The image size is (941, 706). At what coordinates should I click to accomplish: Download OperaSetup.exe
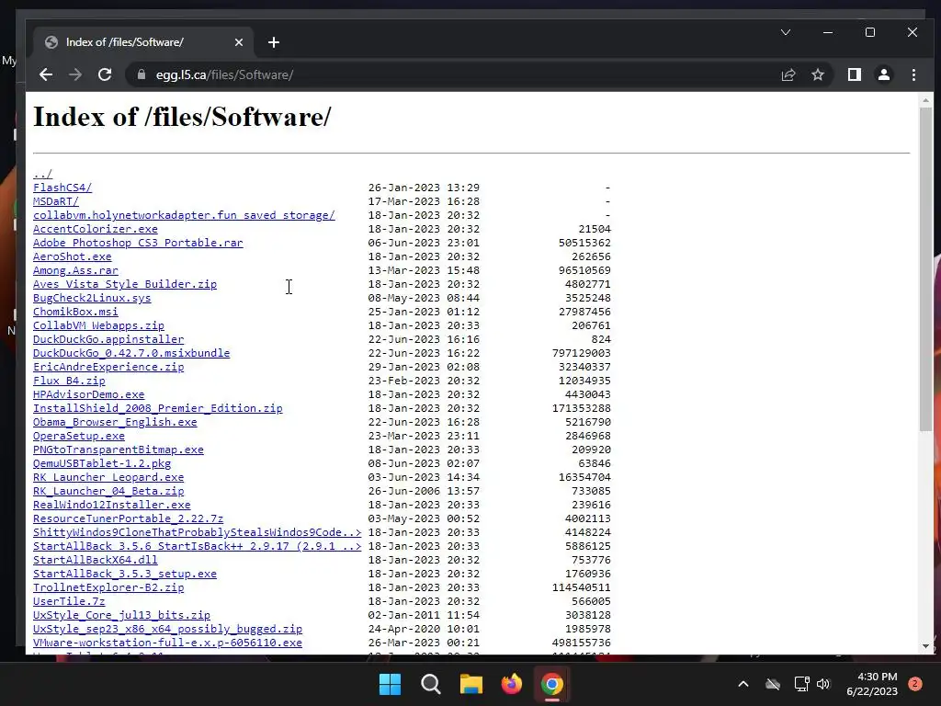click(x=79, y=437)
